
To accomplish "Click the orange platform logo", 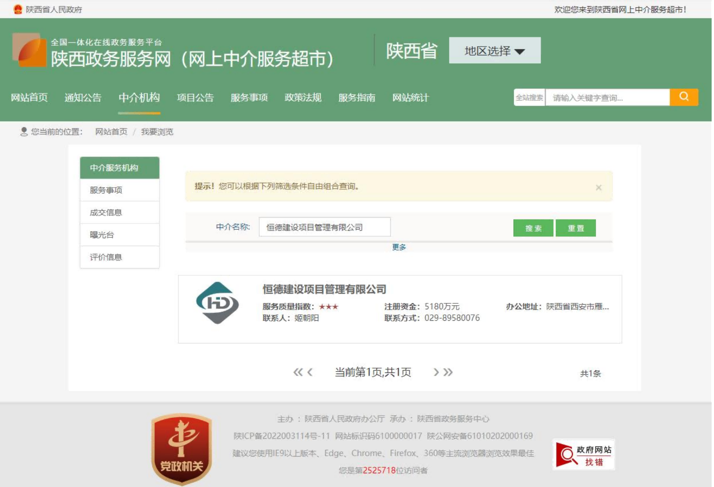I will click(x=29, y=50).
